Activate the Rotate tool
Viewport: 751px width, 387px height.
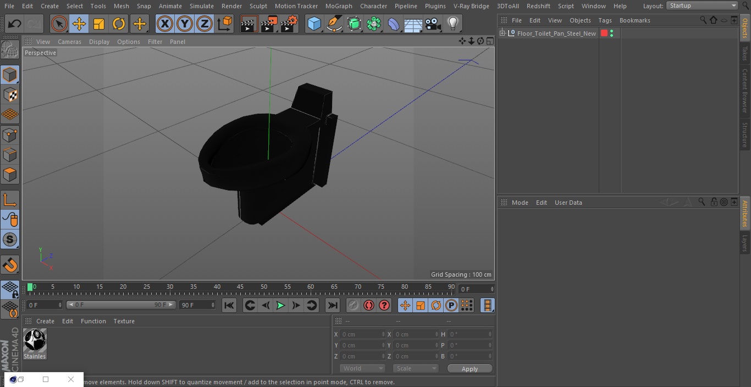click(x=119, y=24)
